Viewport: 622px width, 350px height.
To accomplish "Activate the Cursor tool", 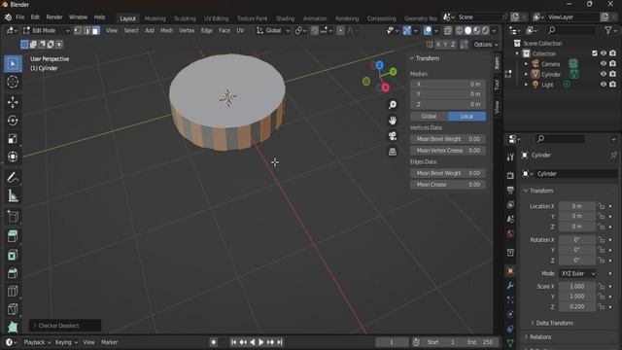I will tap(13, 82).
